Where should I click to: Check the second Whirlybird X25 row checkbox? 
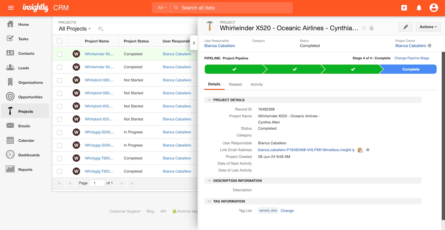59,119
